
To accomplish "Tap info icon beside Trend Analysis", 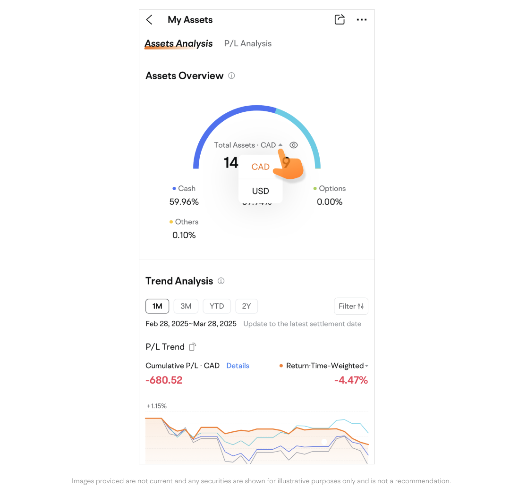I will click(221, 281).
